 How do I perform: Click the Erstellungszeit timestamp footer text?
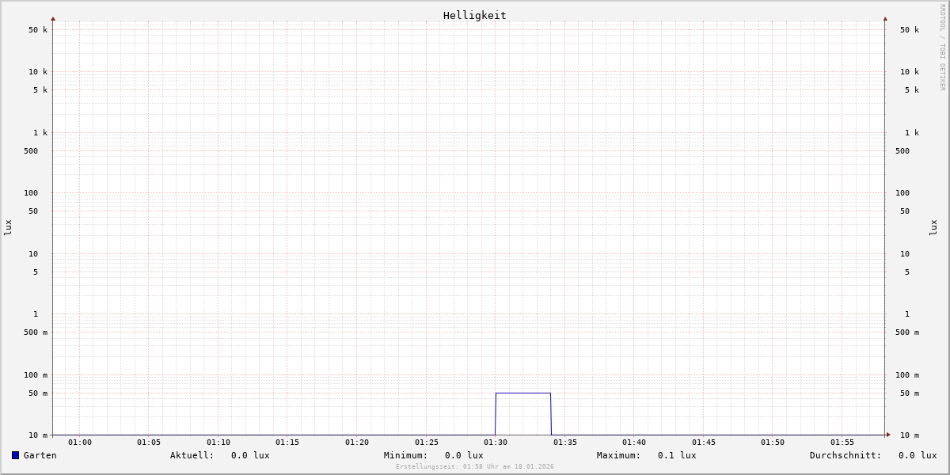(x=475, y=467)
